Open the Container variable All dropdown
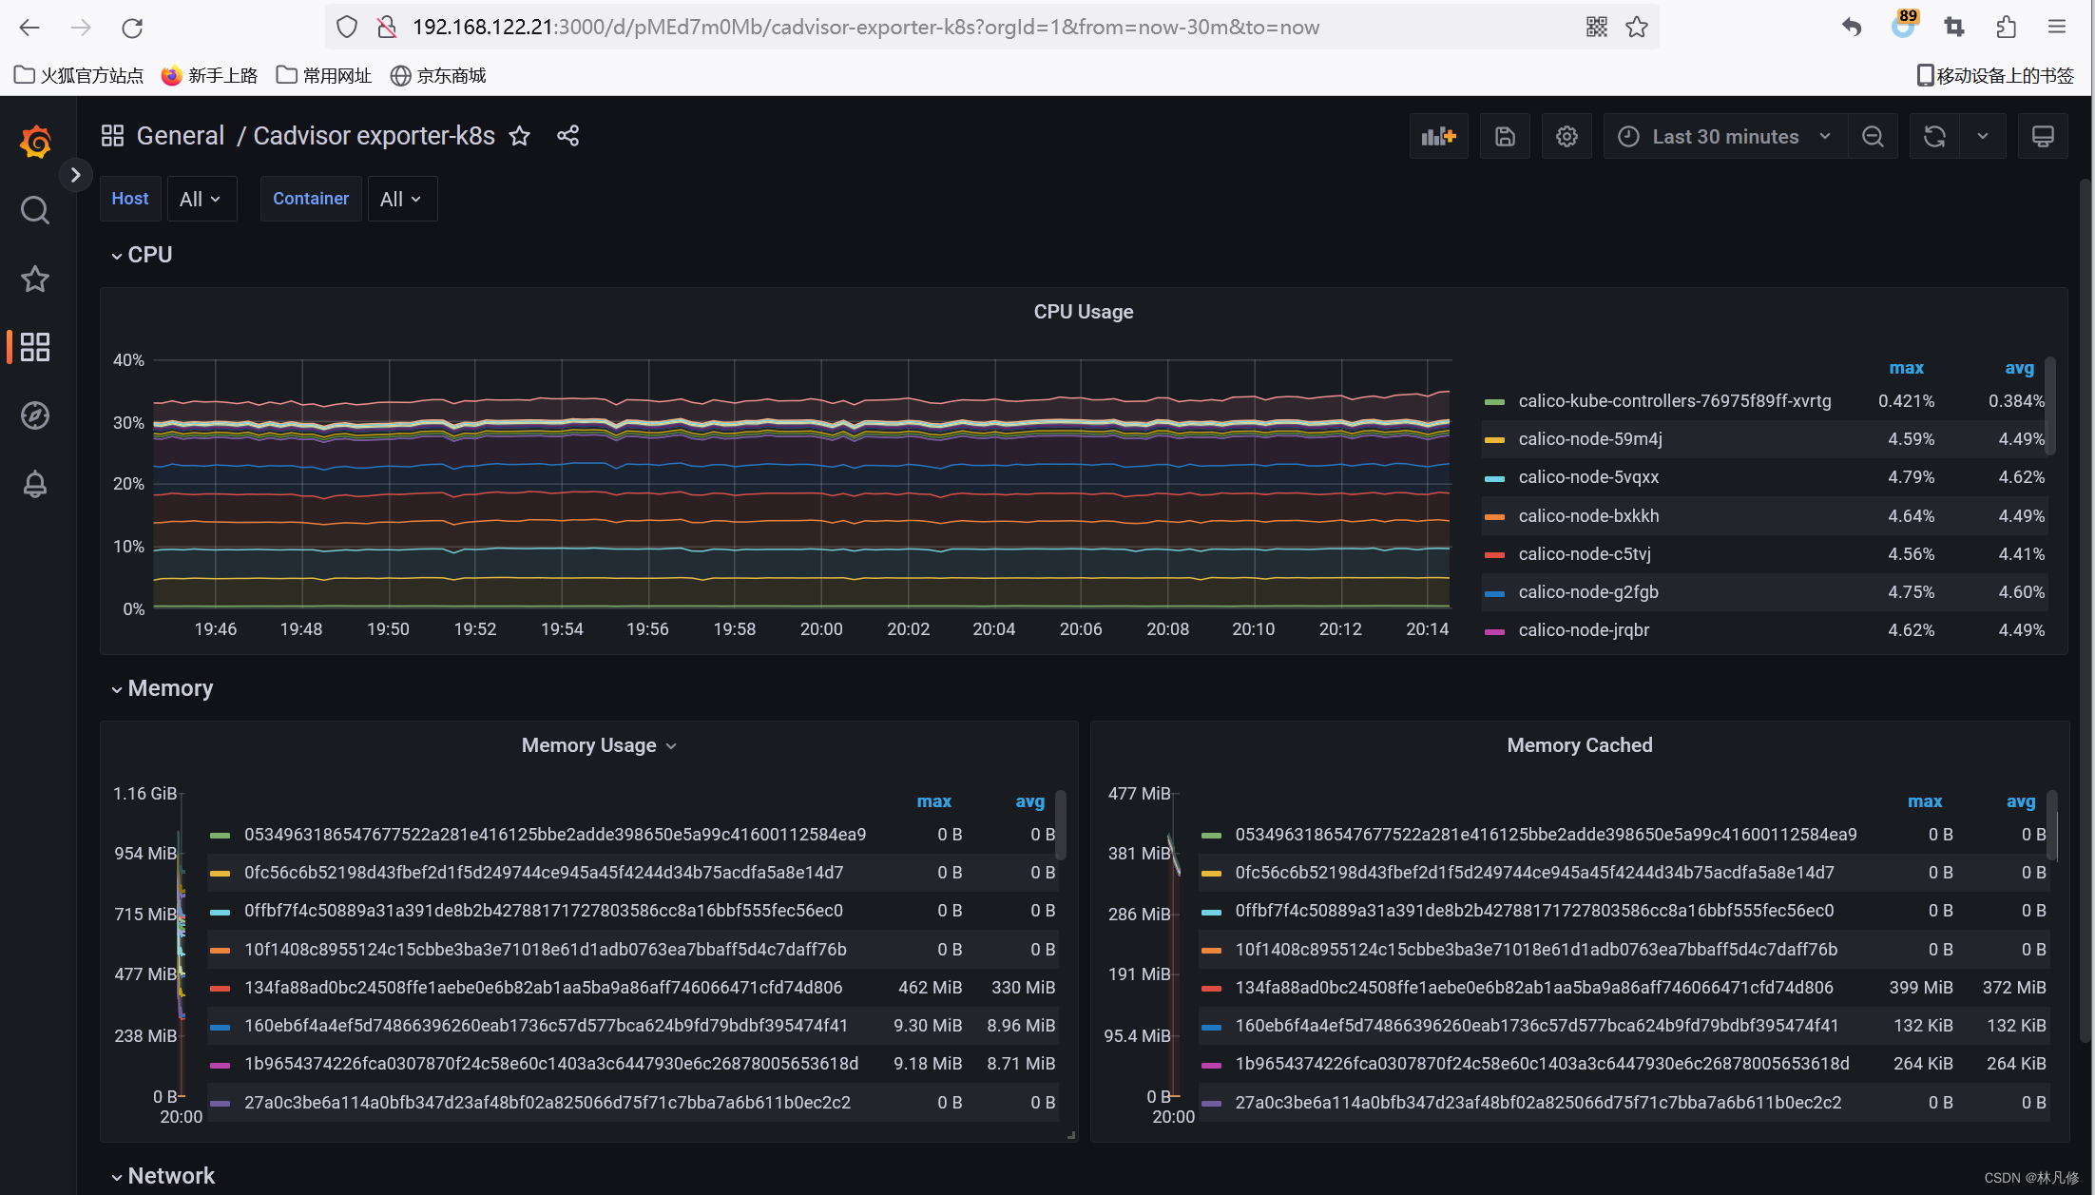This screenshot has width=2095, height=1195. (x=401, y=199)
